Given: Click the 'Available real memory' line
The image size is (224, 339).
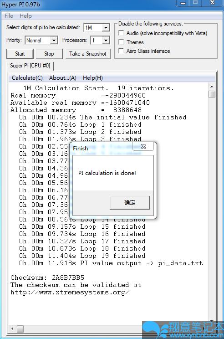Looking at the screenshot, I should 80,103.
